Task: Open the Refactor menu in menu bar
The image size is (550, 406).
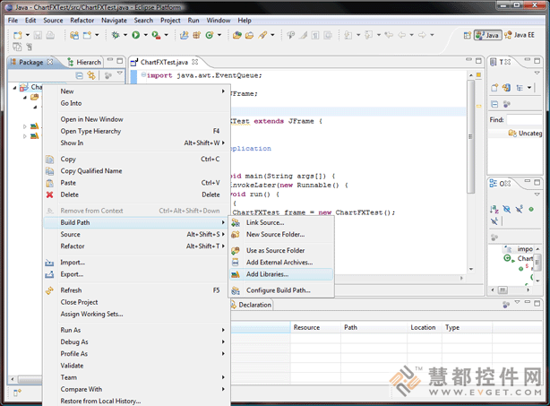Action: tap(82, 21)
